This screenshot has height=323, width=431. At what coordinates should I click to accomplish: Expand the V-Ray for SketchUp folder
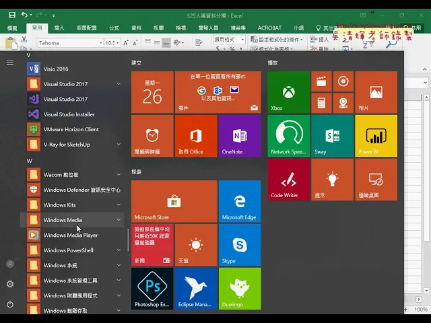(x=119, y=145)
